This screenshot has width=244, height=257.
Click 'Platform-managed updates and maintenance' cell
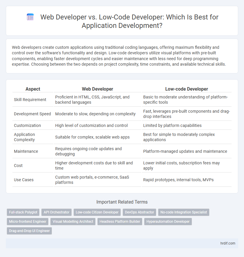186,151
